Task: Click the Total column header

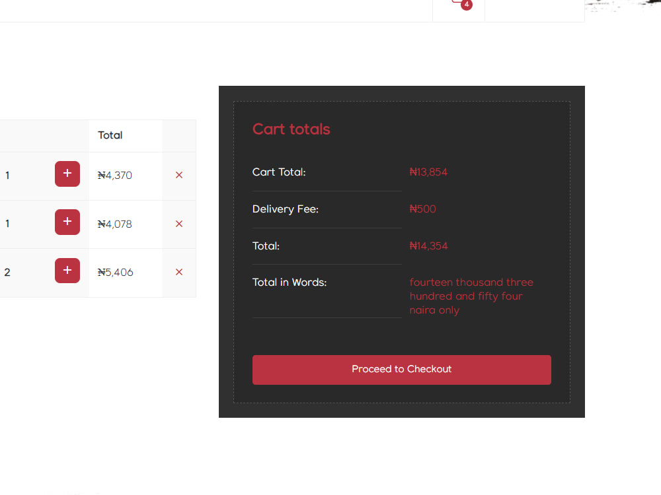Action: pyautogui.click(x=110, y=135)
